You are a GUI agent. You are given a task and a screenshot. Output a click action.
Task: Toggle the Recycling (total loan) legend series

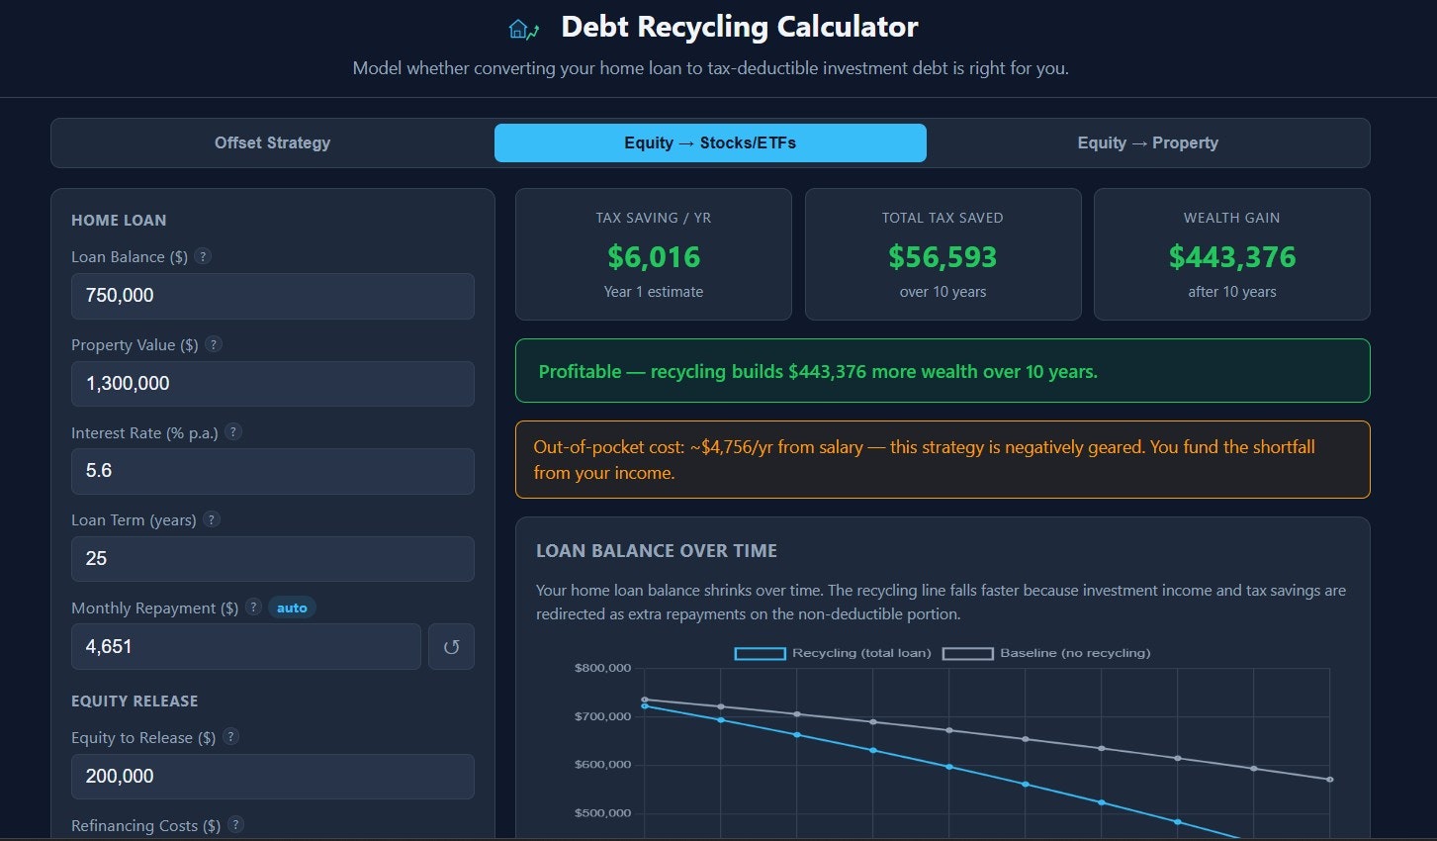pos(833,653)
